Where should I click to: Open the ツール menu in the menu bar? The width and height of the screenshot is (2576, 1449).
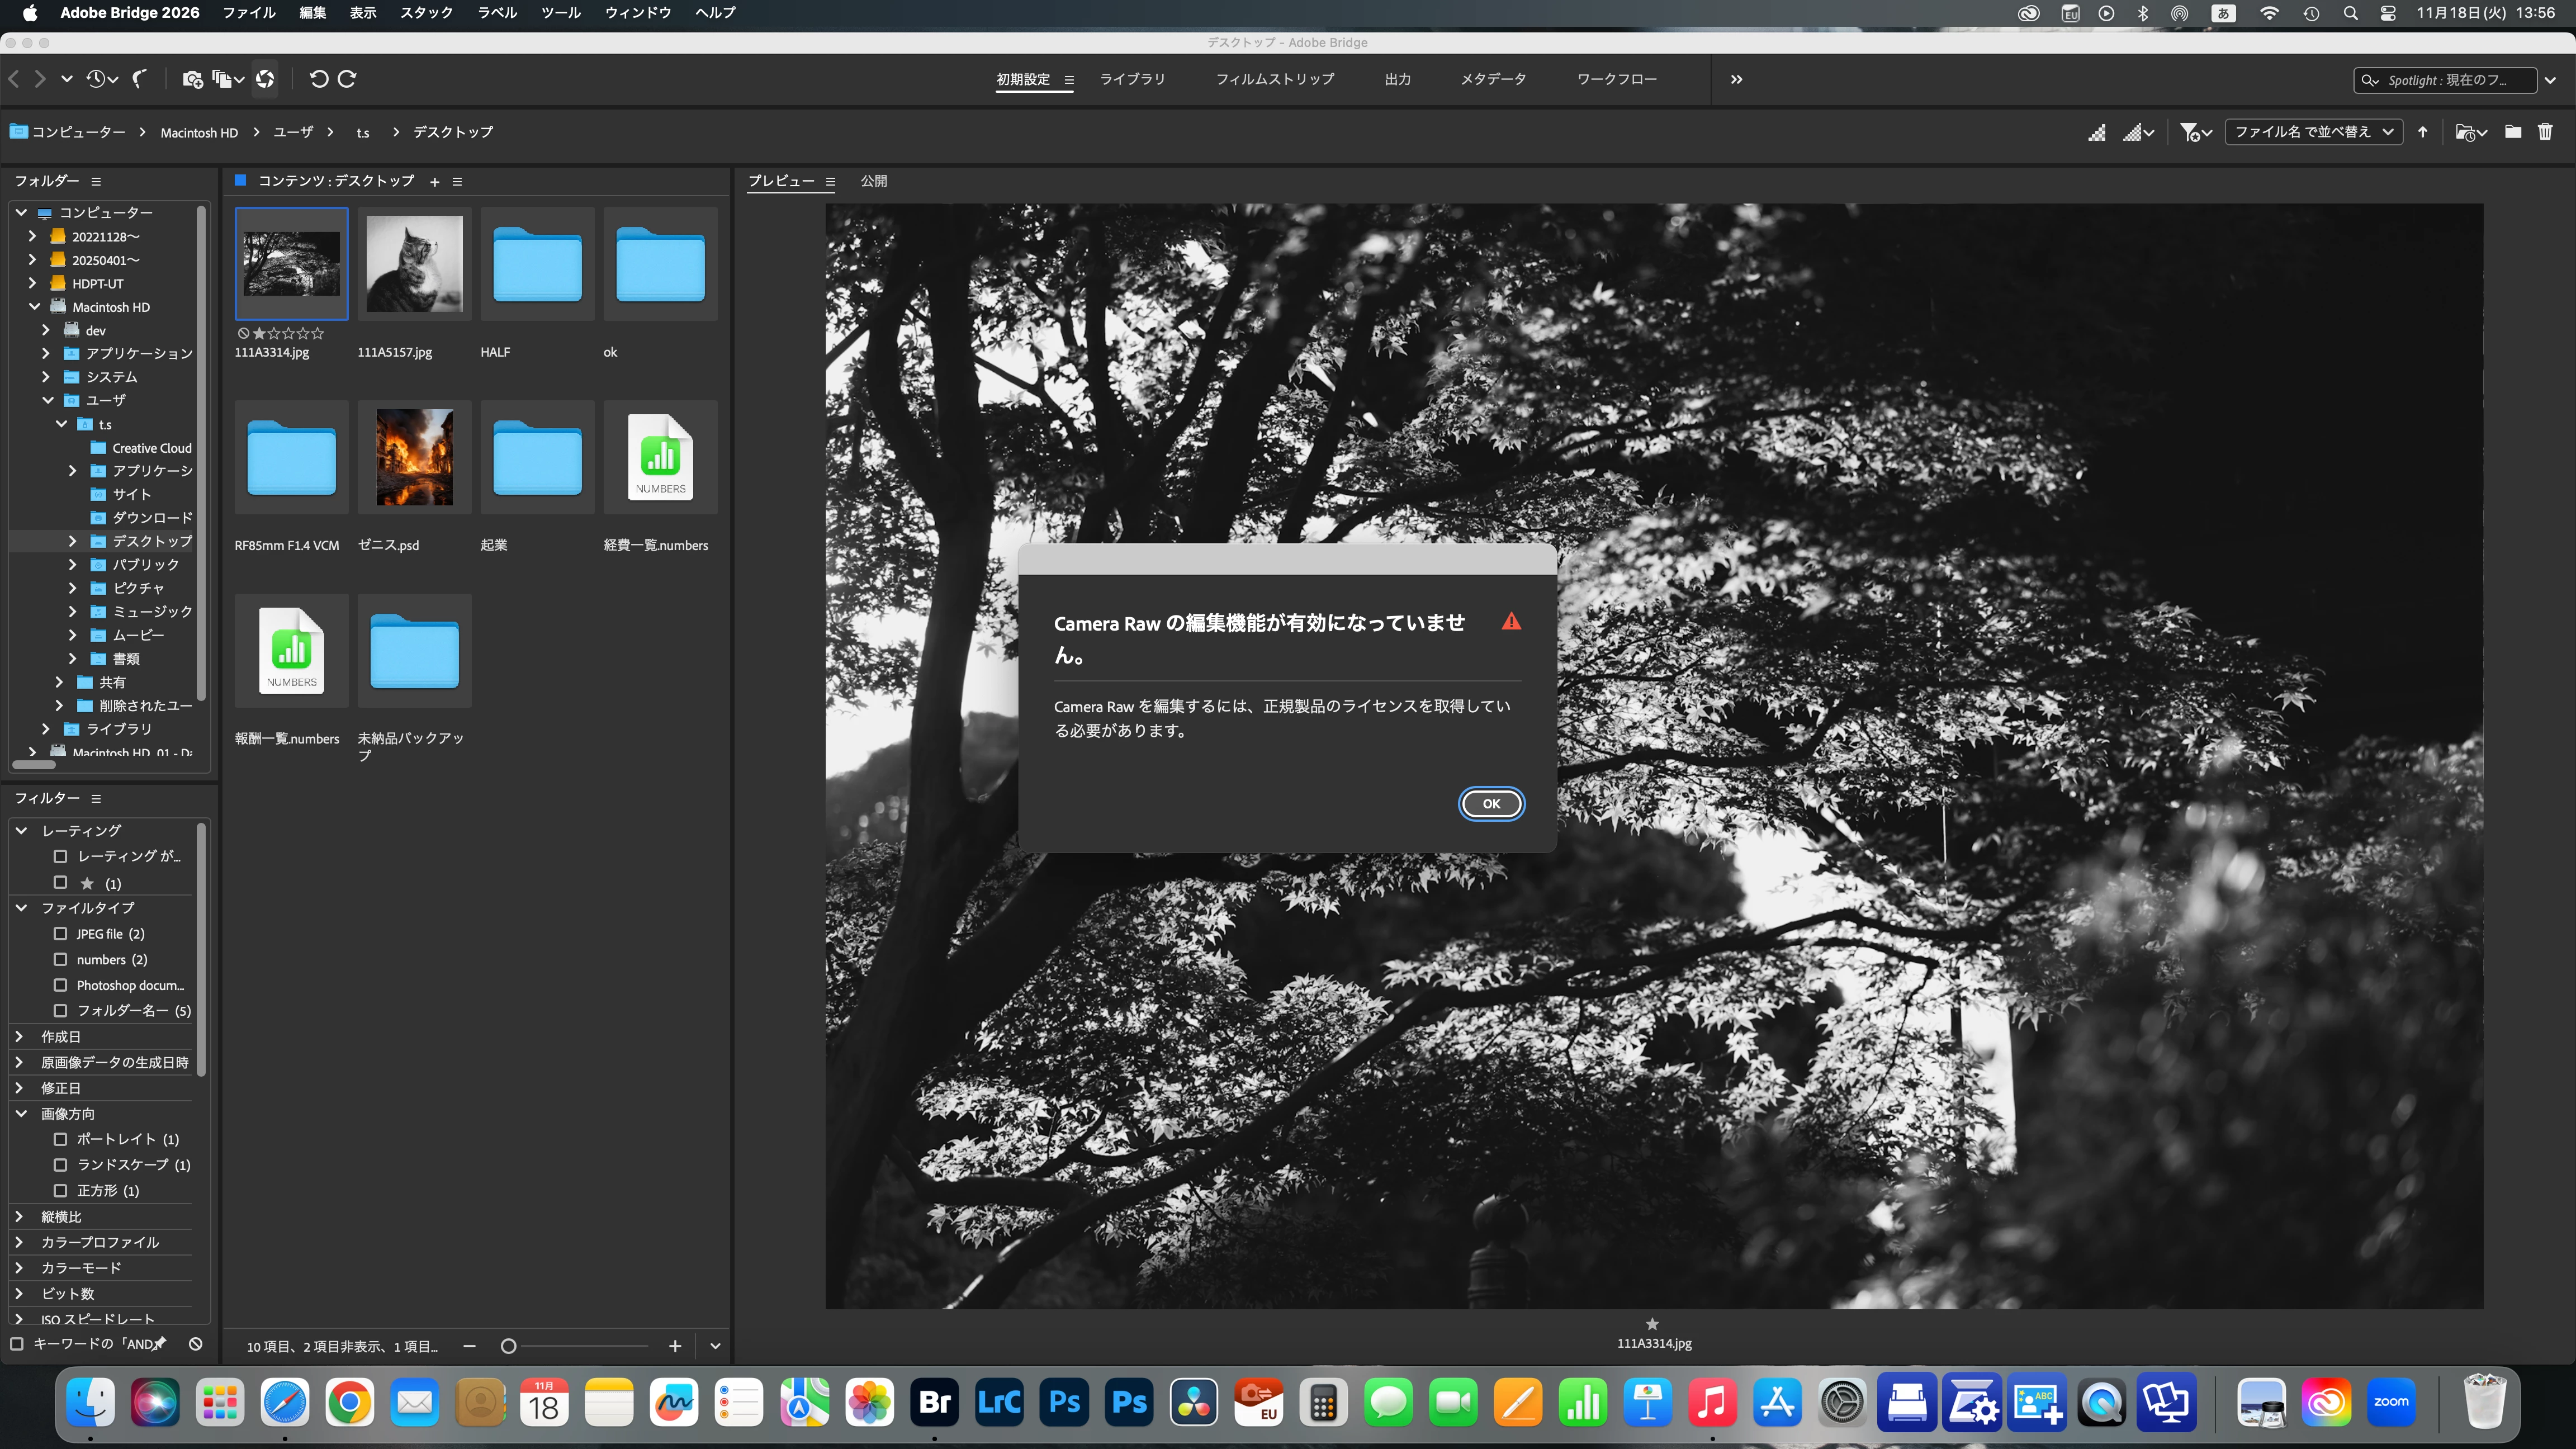[560, 13]
